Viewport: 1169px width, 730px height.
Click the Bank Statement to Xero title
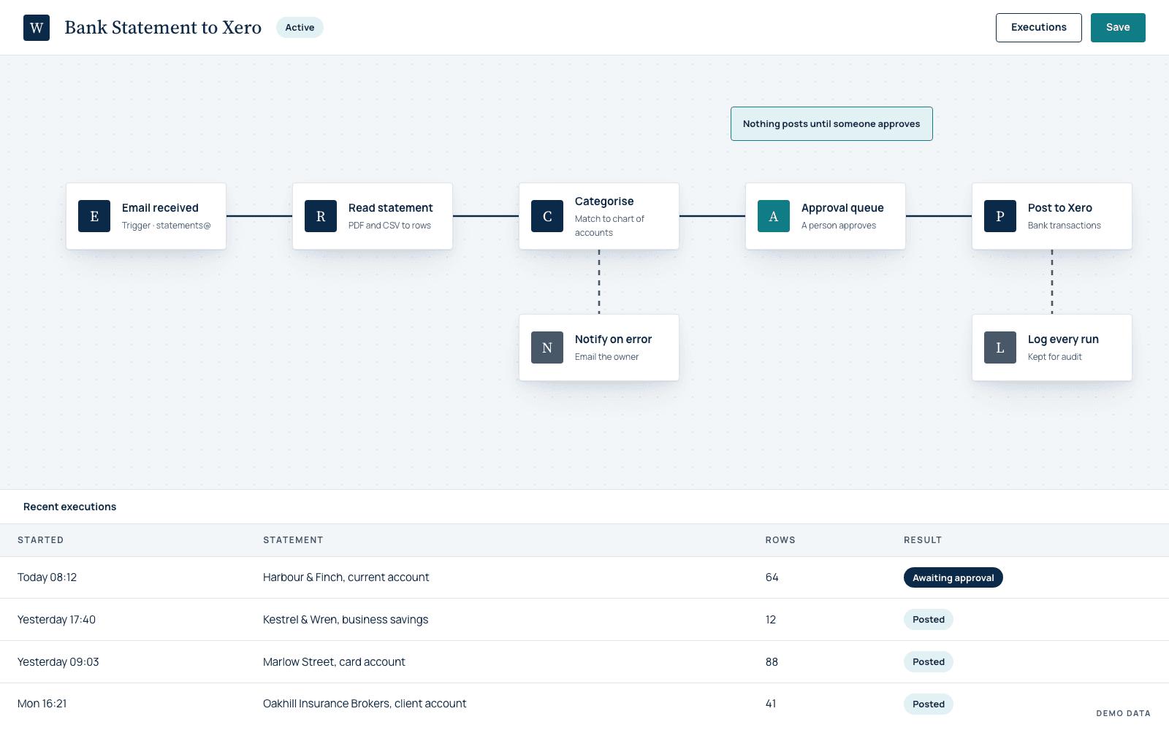163,28
